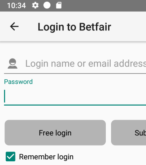Select the Free login button

click(55, 132)
